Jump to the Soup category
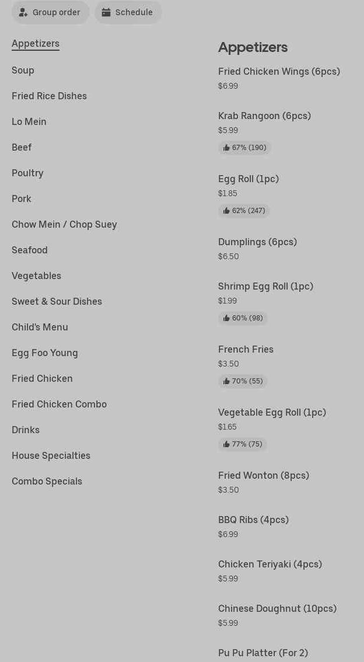 coord(23,70)
